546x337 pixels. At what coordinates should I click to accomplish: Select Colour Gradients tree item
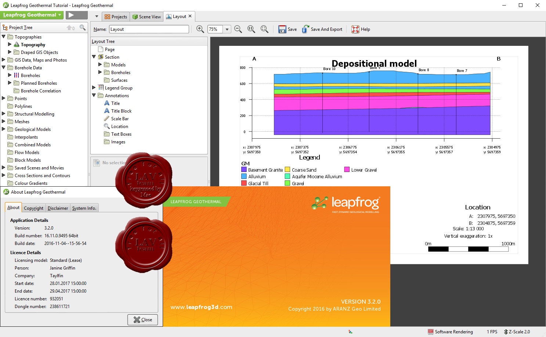click(31, 183)
